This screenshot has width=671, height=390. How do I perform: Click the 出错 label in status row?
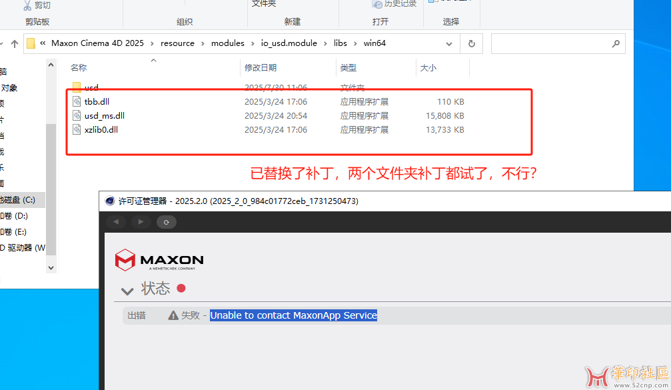(137, 315)
